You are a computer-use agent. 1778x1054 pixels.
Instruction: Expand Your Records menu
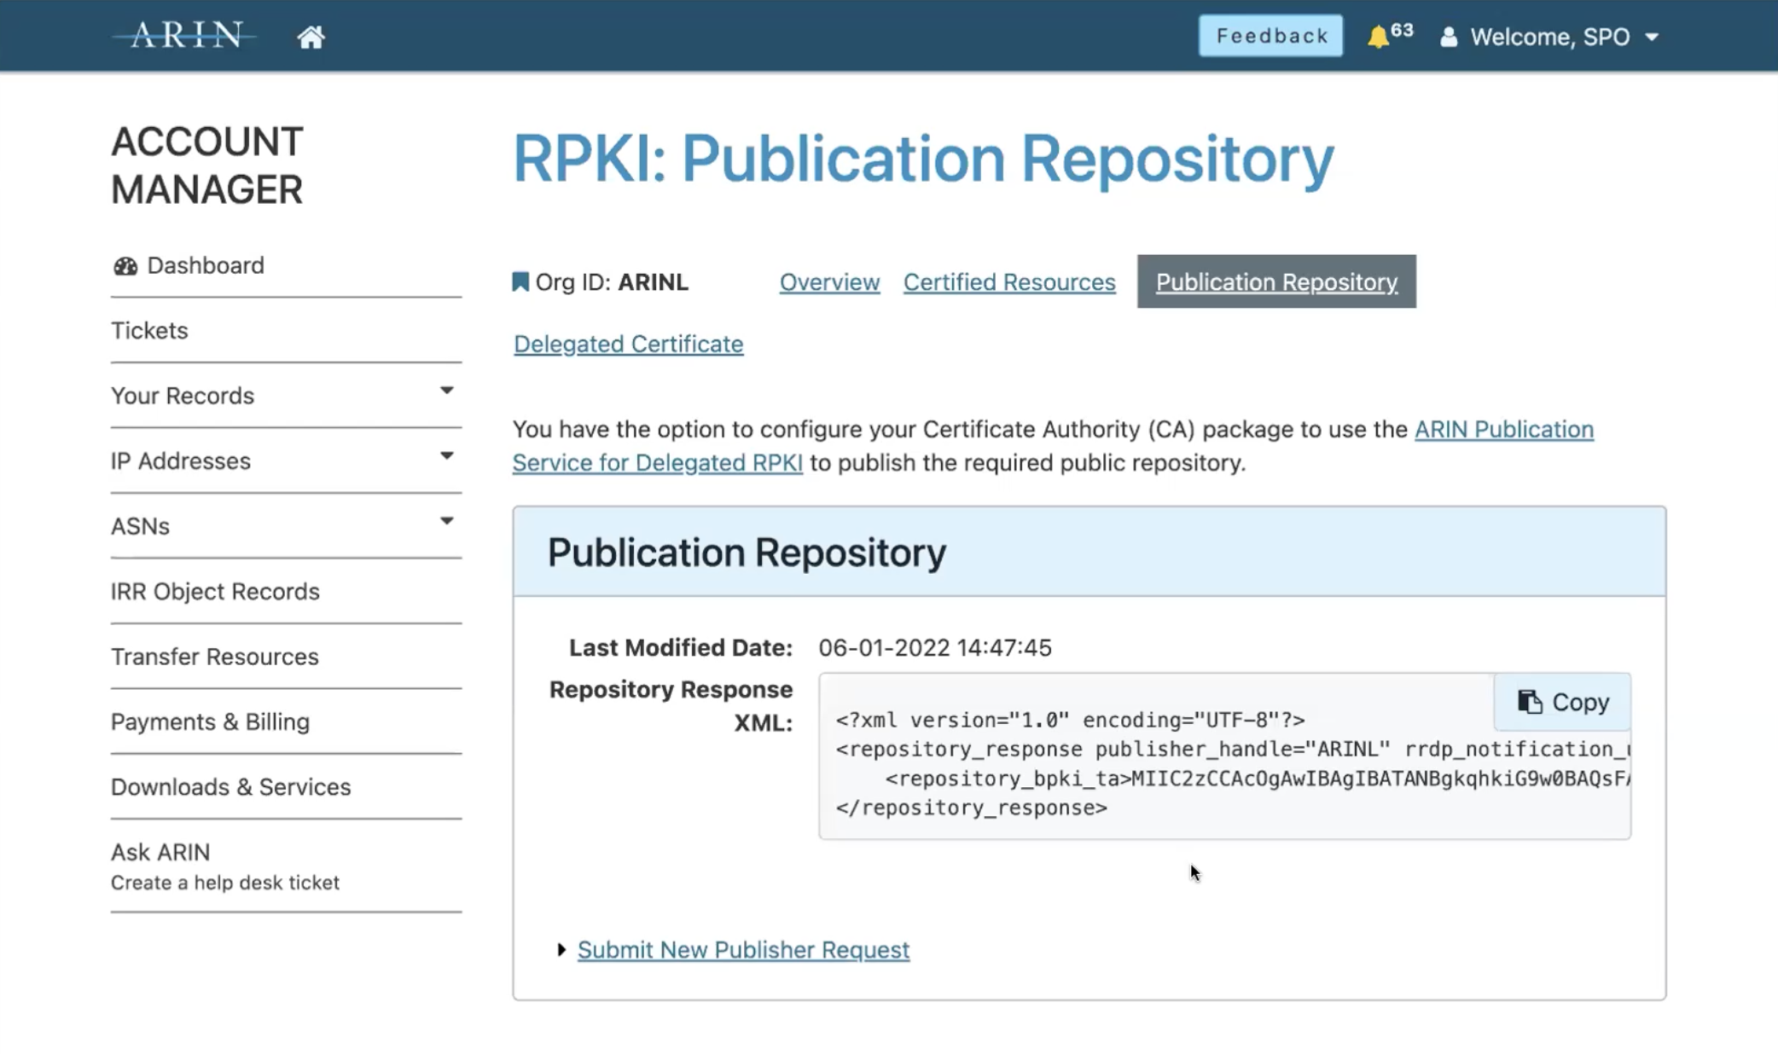click(446, 391)
